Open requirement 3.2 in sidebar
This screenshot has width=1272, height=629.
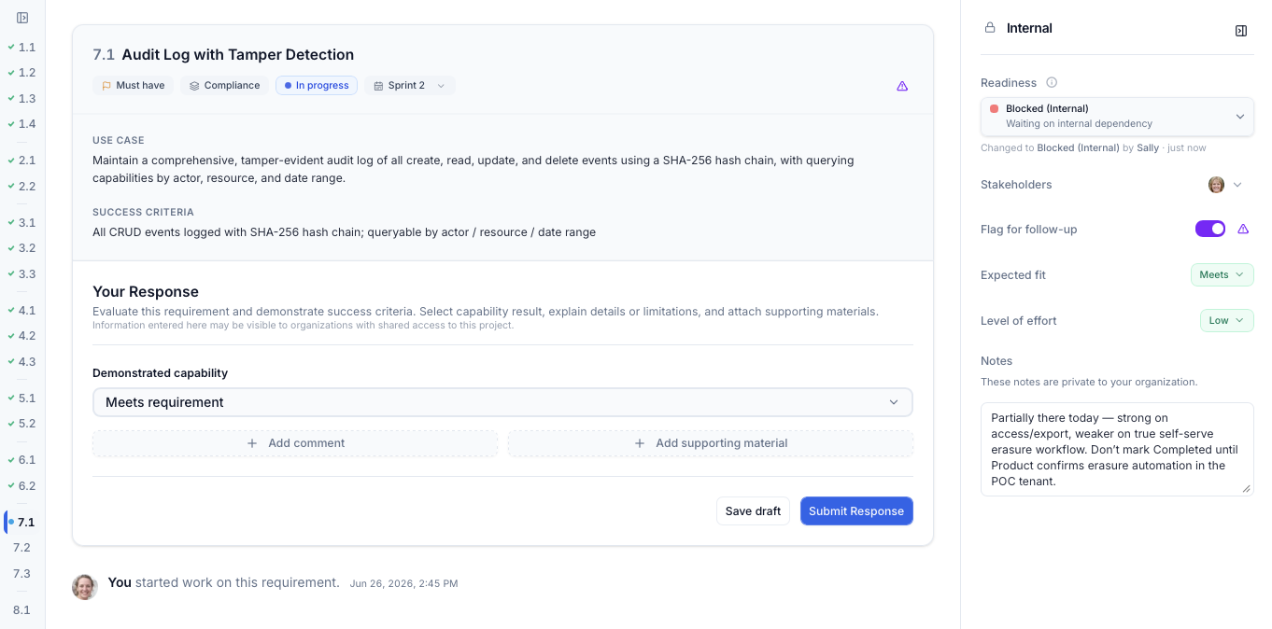tap(21, 248)
